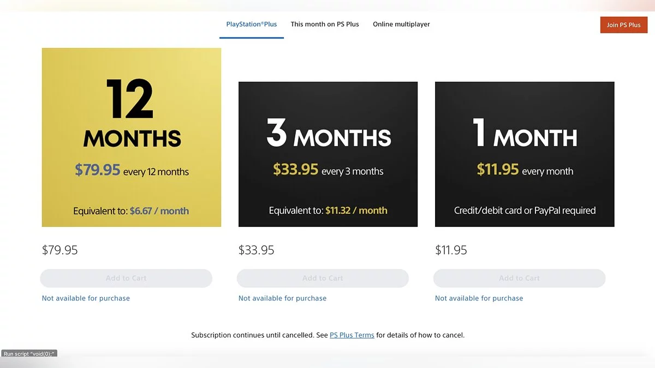The height and width of the screenshot is (368, 655).
Task: Select the large 12 MONTHS heading on gold tile
Action: click(132, 114)
